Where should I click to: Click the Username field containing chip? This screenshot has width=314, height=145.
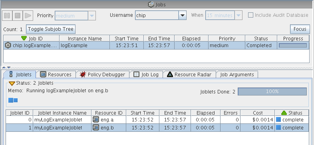pyautogui.click(x=157, y=16)
